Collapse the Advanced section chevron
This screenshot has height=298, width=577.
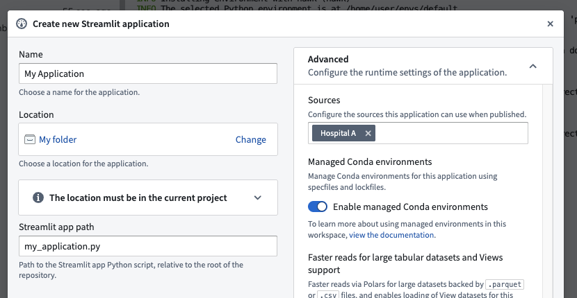[533, 66]
